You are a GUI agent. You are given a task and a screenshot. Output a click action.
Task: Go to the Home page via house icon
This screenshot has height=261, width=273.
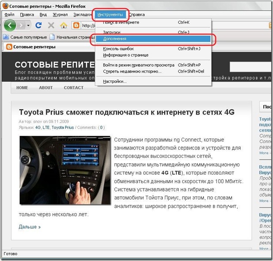(x=64, y=26)
